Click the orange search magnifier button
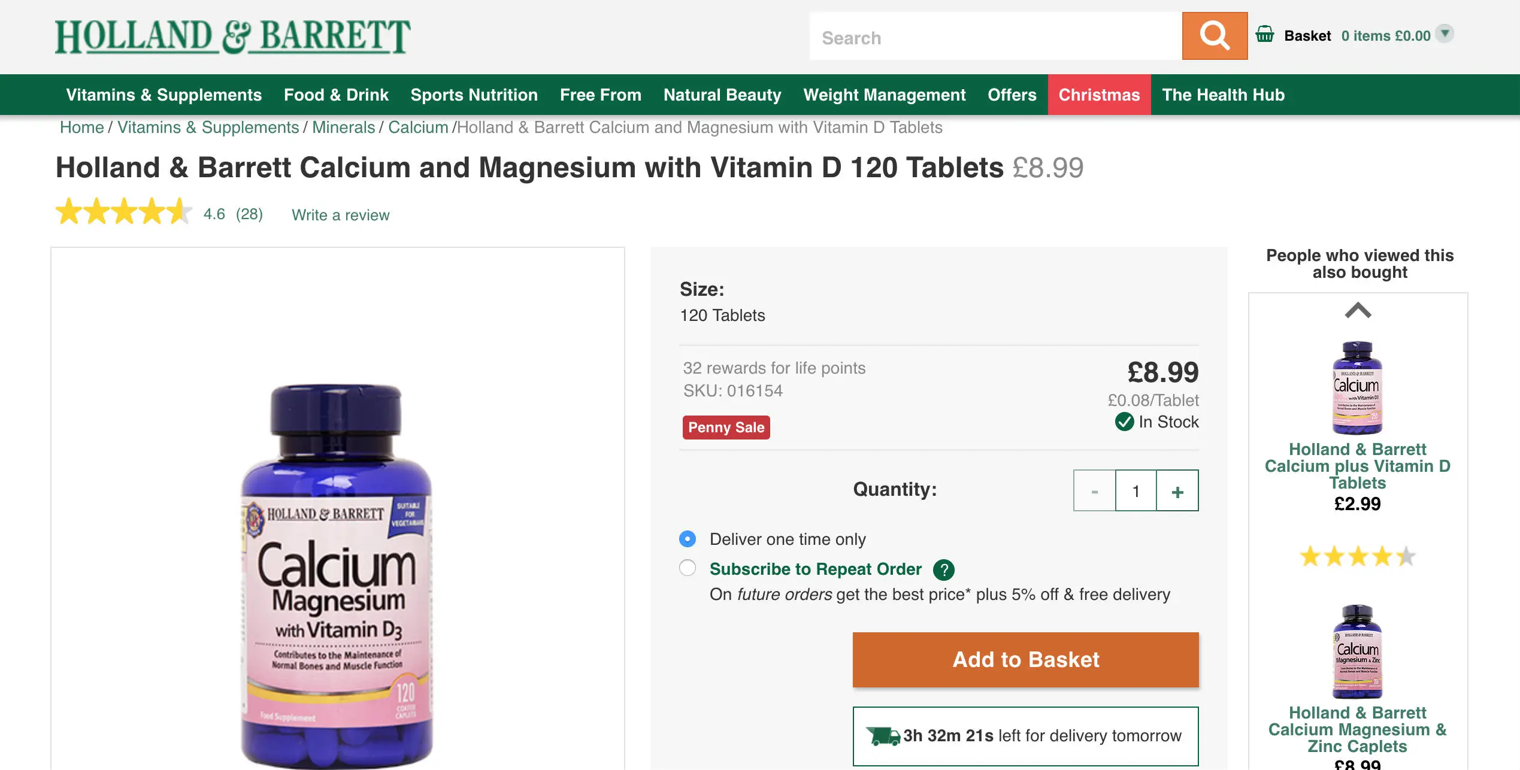This screenshot has width=1520, height=770. (x=1214, y=36)
